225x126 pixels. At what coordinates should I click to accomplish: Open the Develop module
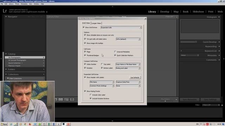pos(165,12)
